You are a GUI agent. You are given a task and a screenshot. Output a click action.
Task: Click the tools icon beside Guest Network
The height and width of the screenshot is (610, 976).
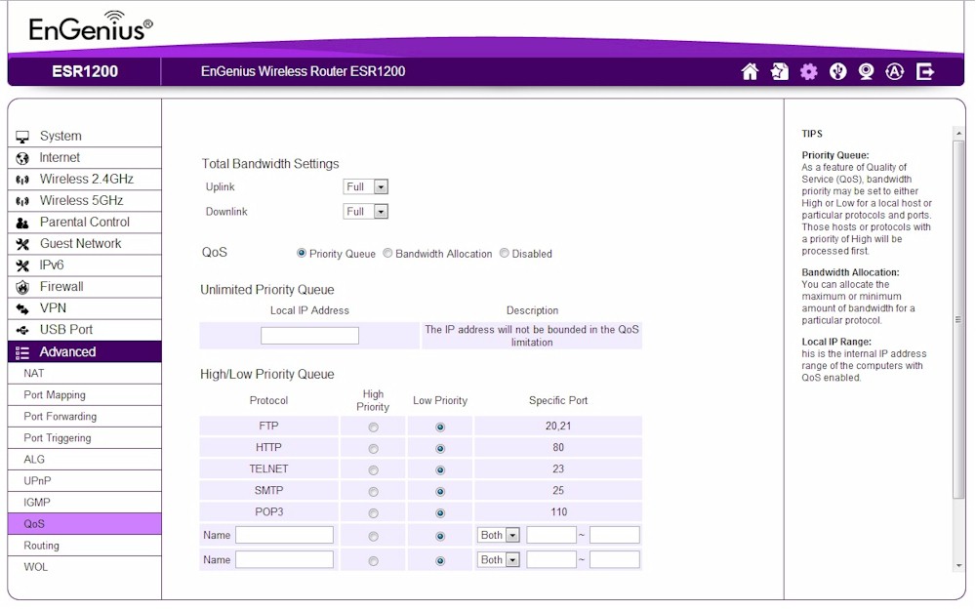pos(22,244)
